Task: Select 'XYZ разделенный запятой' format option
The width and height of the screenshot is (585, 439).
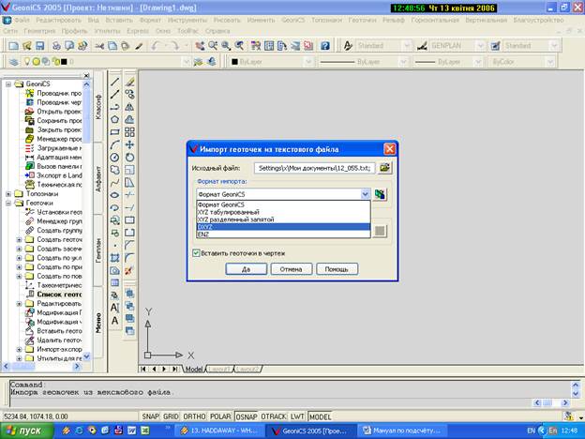Action: (283, 219)
